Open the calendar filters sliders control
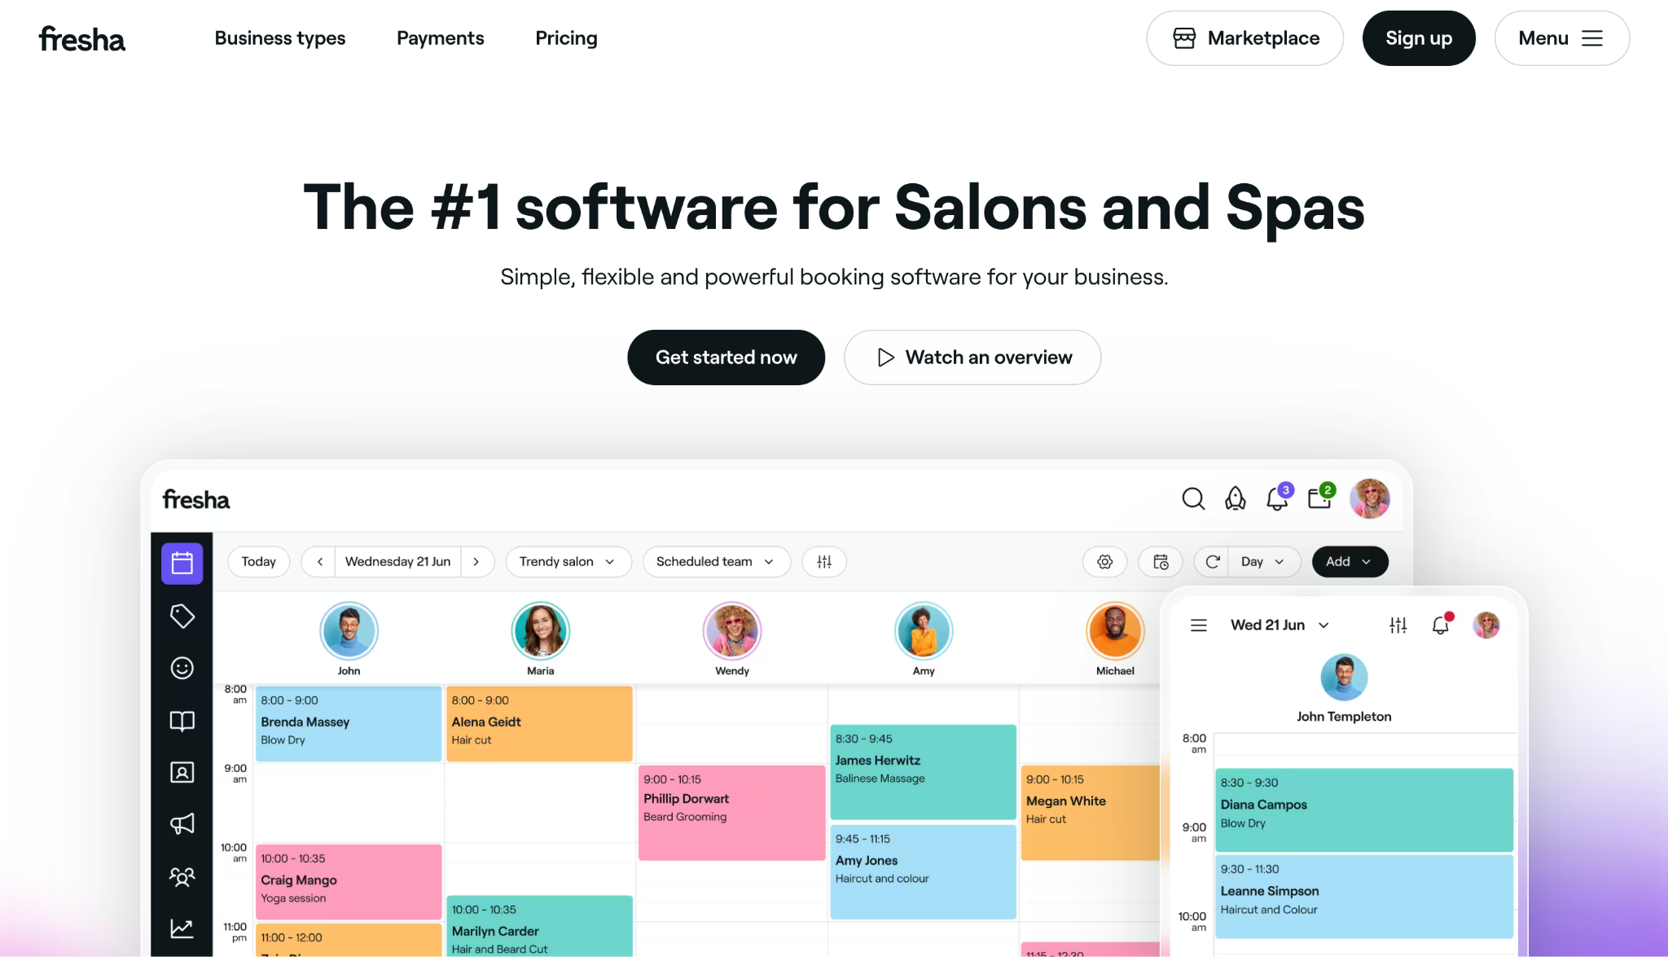The width and height of the screenshot is (1668, 957). [824, 561]
